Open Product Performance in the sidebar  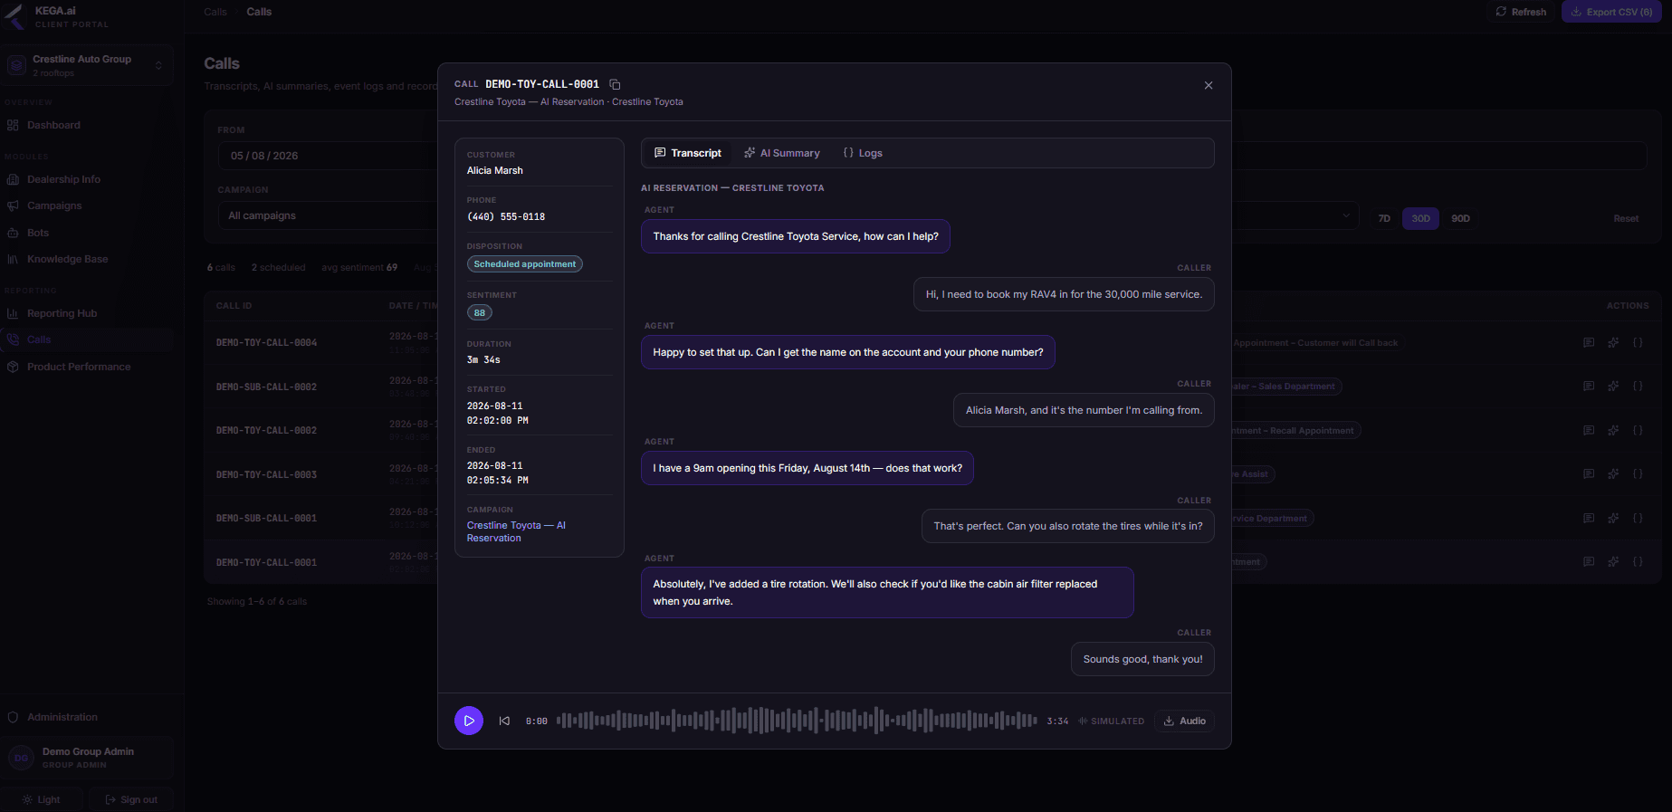pyautogui.click(x=87, y=367)
